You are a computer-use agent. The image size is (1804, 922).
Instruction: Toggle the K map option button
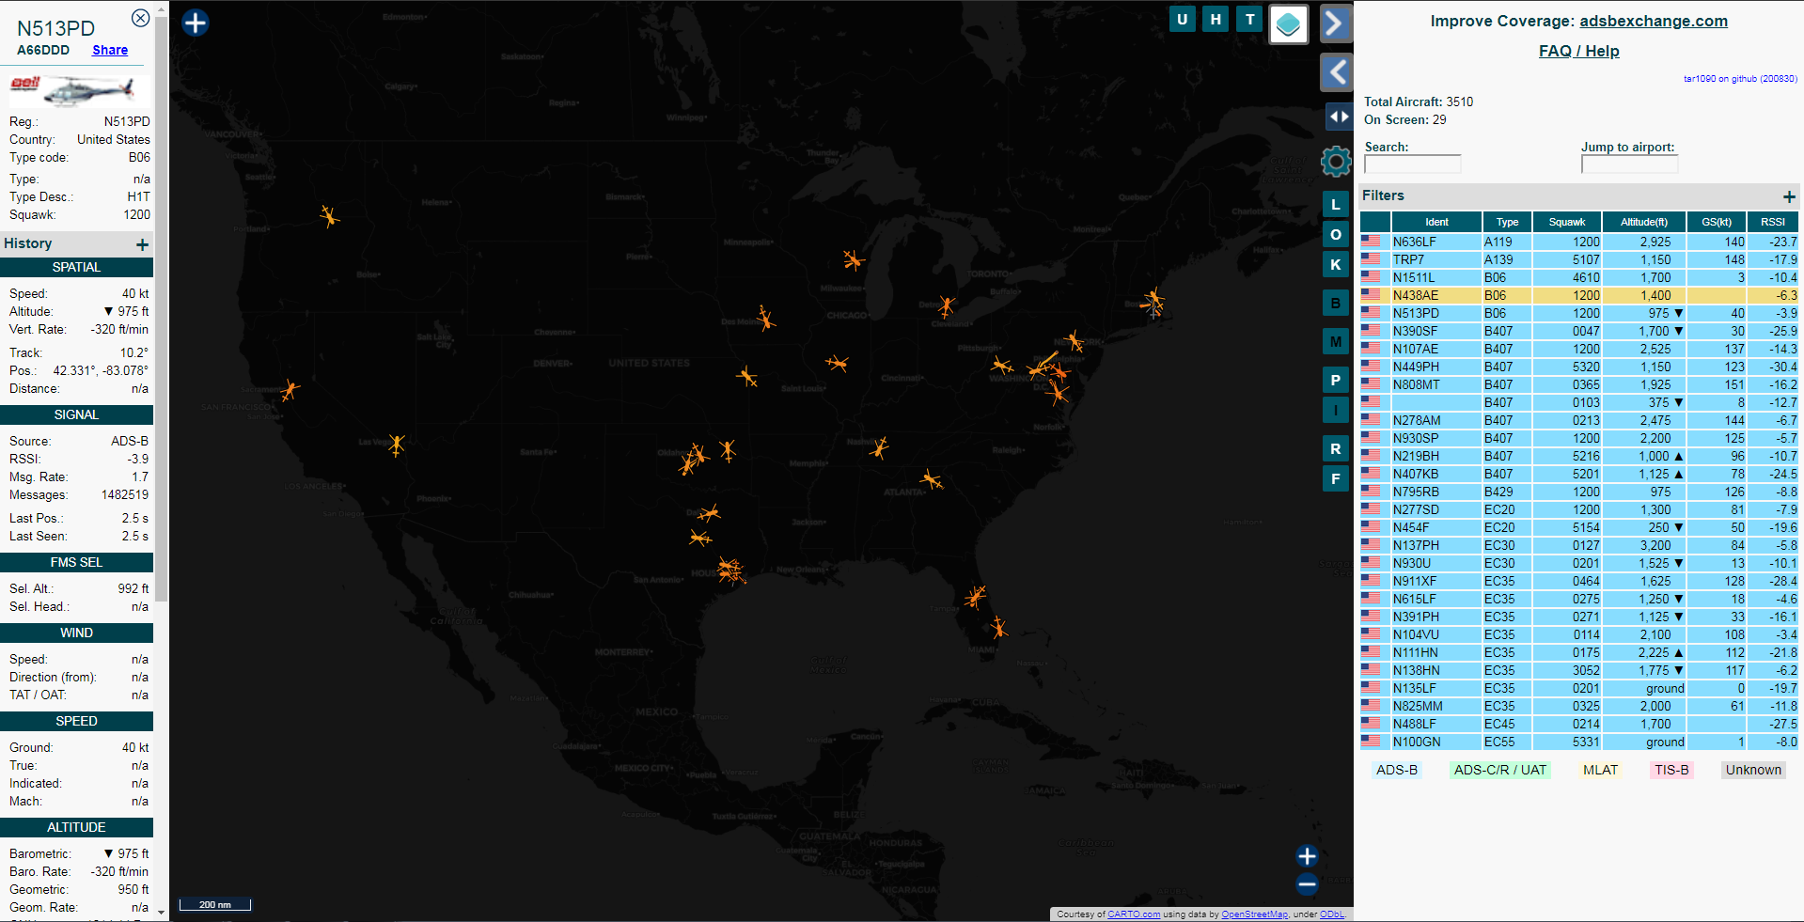(x=1336, y=264)
